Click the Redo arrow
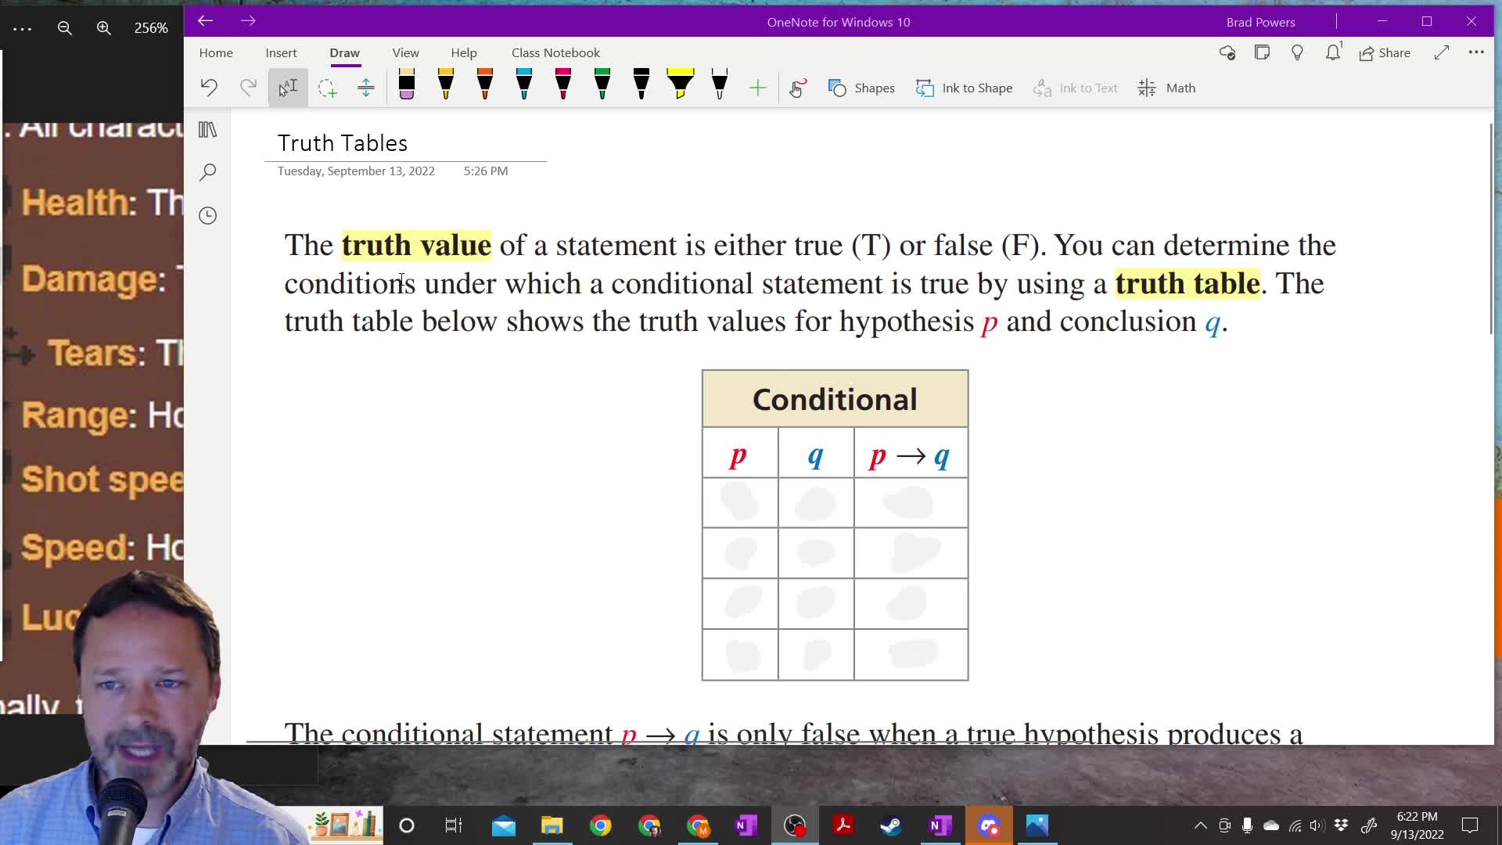 [x=248, y=88]
